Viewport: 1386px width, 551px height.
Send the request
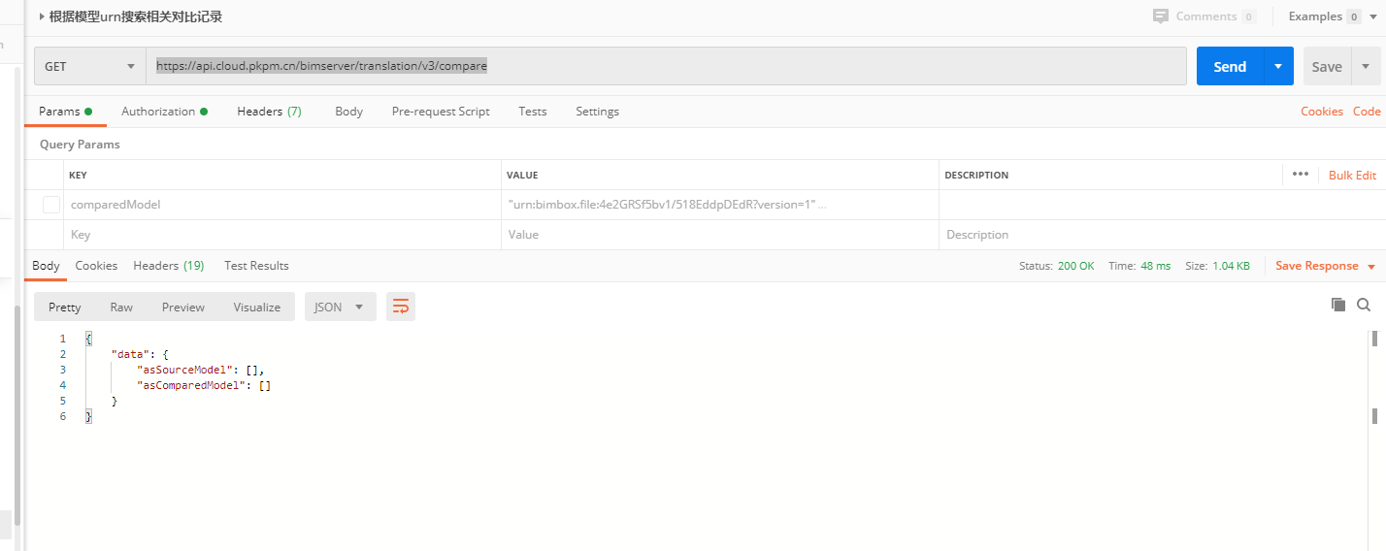click(1230, 67)
